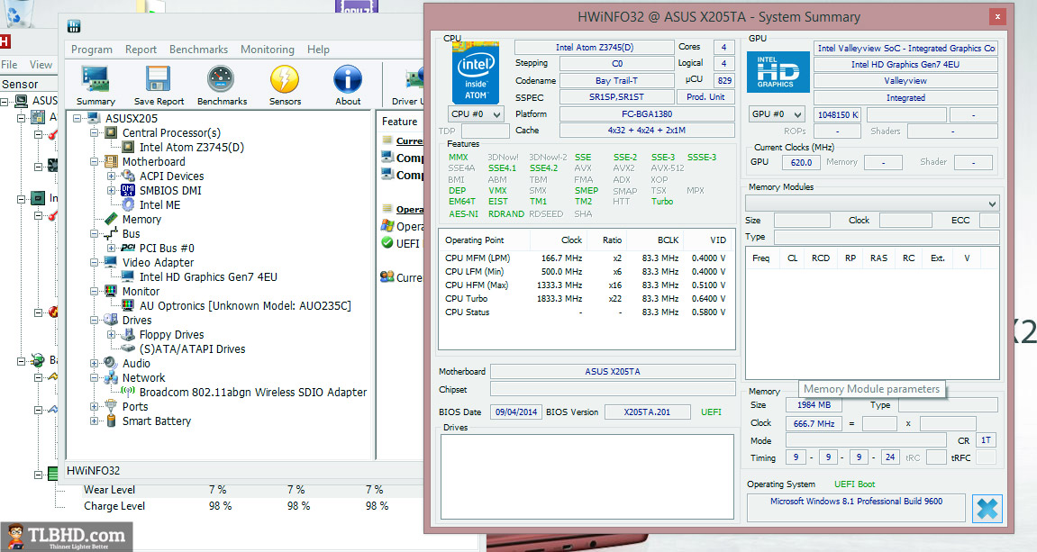Click the GPU clock 620.0 field
The height and width of the screenshot is (552, 1037).
click(801, 162)
